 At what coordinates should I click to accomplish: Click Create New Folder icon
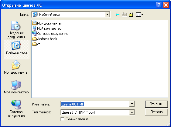[131, 15]
